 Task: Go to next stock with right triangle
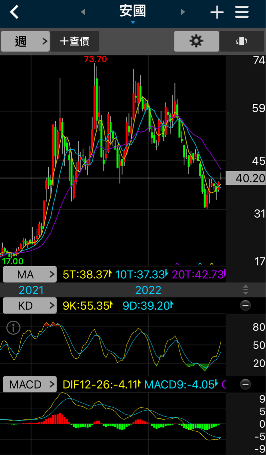[183, 12]
